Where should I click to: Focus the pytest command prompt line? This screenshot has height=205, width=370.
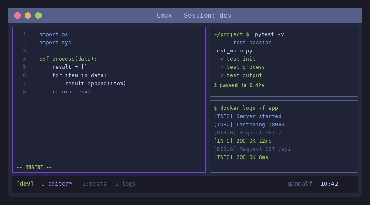[249, 34]
